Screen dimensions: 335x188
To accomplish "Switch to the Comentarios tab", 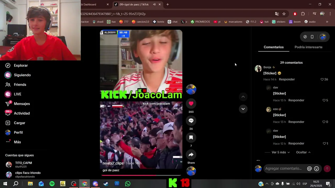I will 273,47.
